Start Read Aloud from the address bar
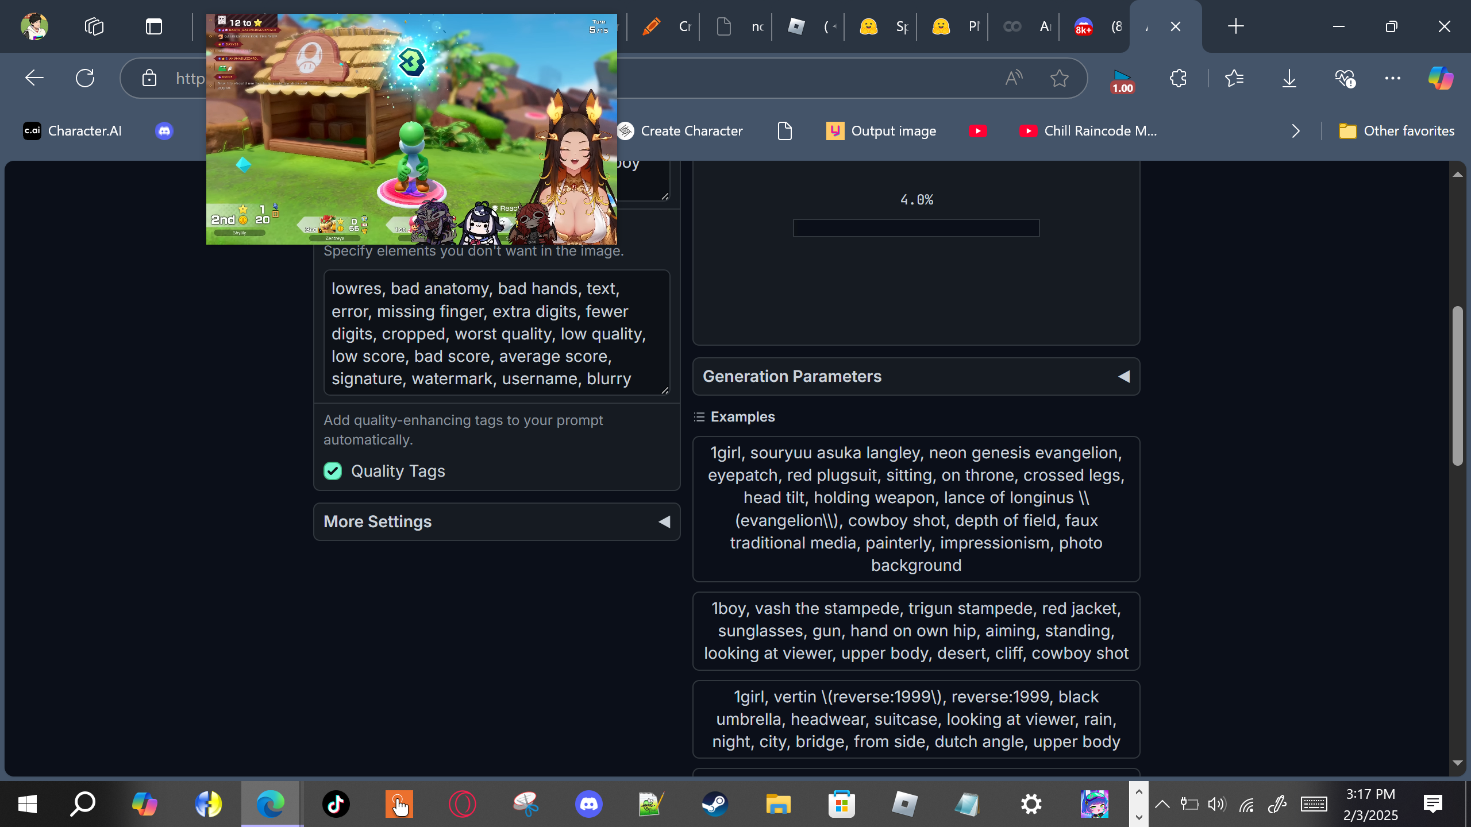This screenshot has height=827, width=1471. [x=1014, y=78]
